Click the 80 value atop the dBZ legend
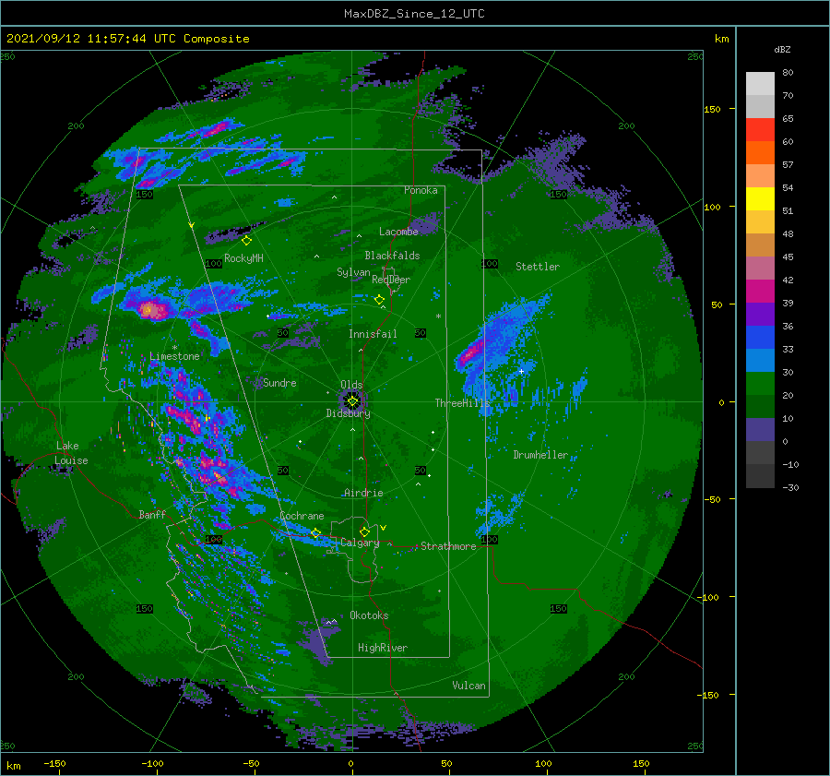830x776 pixels. (x=788, y=73)
